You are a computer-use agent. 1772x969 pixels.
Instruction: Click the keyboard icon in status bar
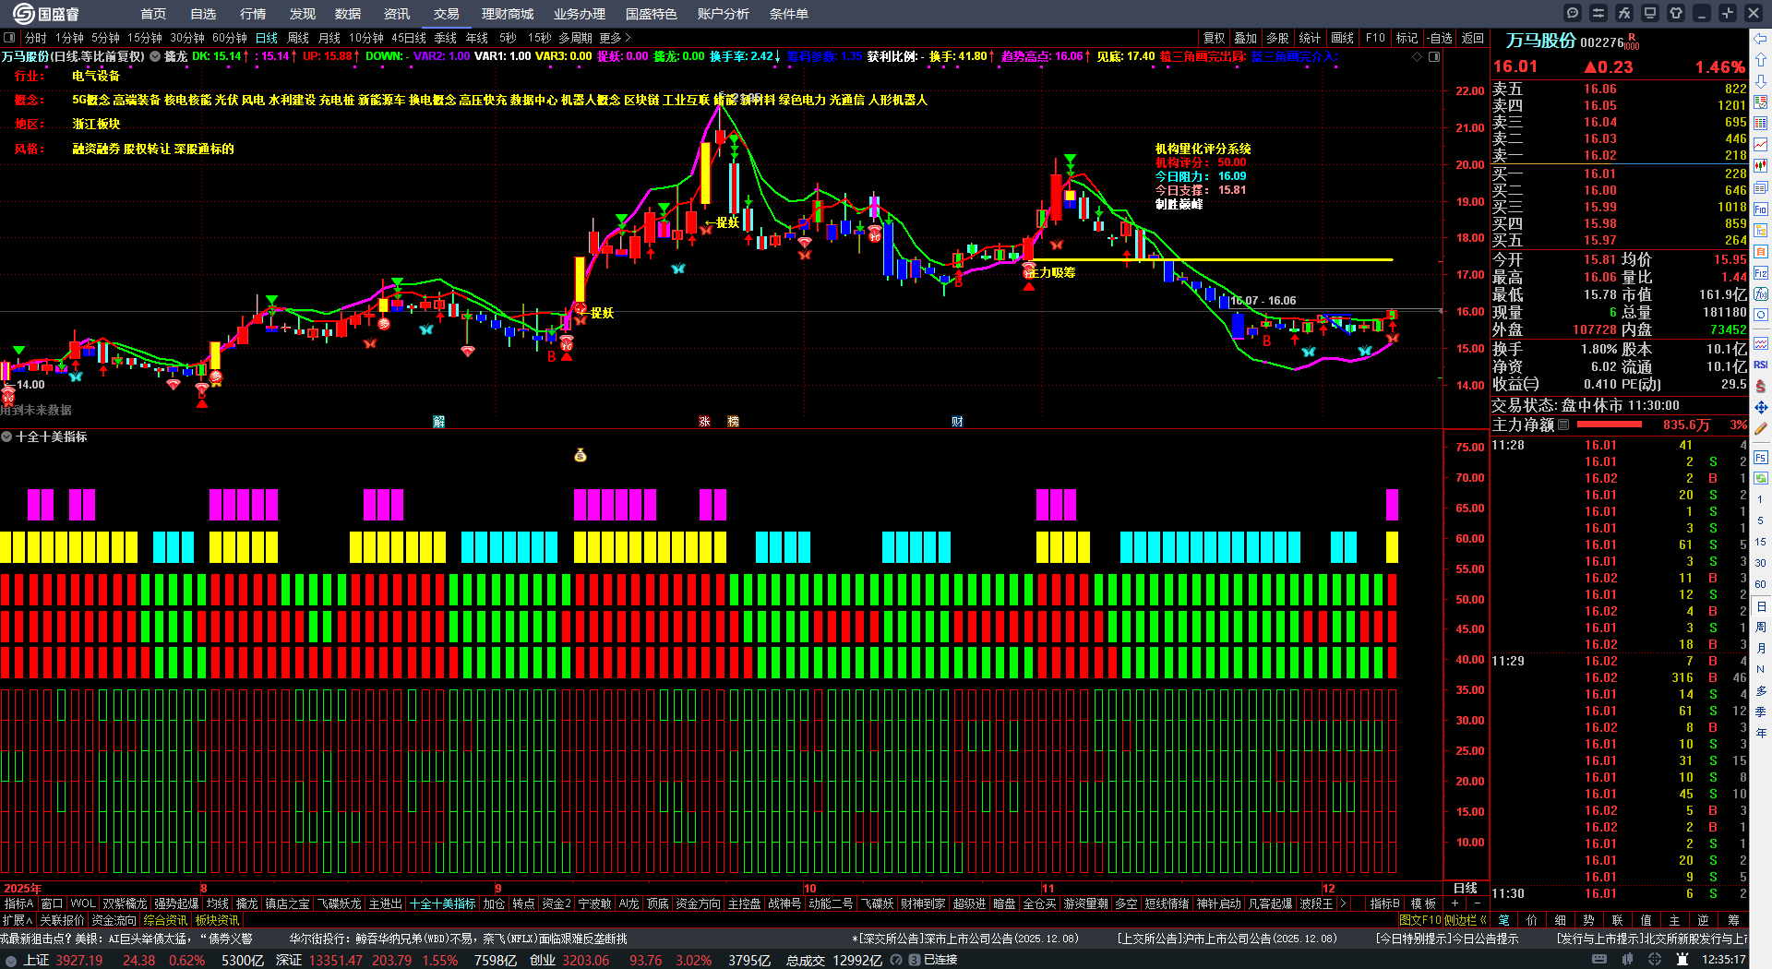click(1599, 960)
